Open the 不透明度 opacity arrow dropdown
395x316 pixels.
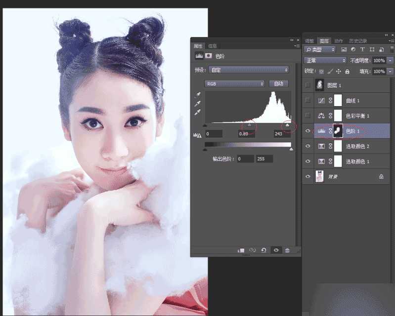point(390,60)
